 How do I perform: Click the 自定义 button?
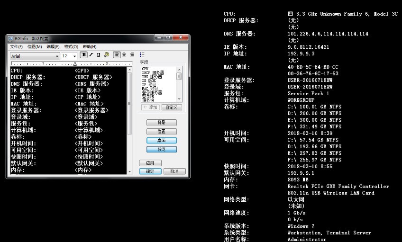(x=172, y=108)
